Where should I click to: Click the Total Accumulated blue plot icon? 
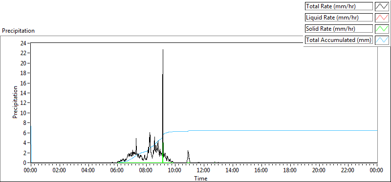point(382,40)
